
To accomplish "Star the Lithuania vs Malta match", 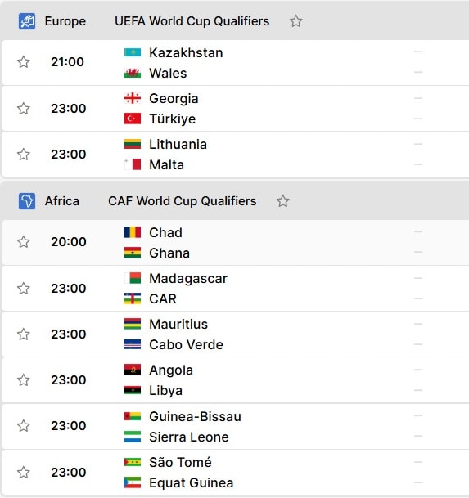I will click(24, 155).
